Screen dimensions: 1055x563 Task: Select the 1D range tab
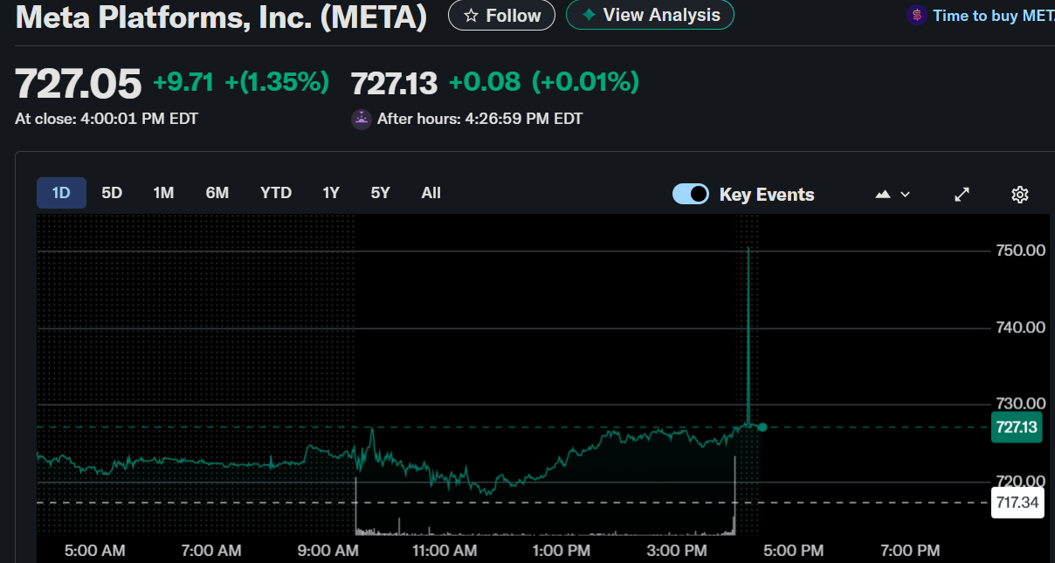click(61, 193)
